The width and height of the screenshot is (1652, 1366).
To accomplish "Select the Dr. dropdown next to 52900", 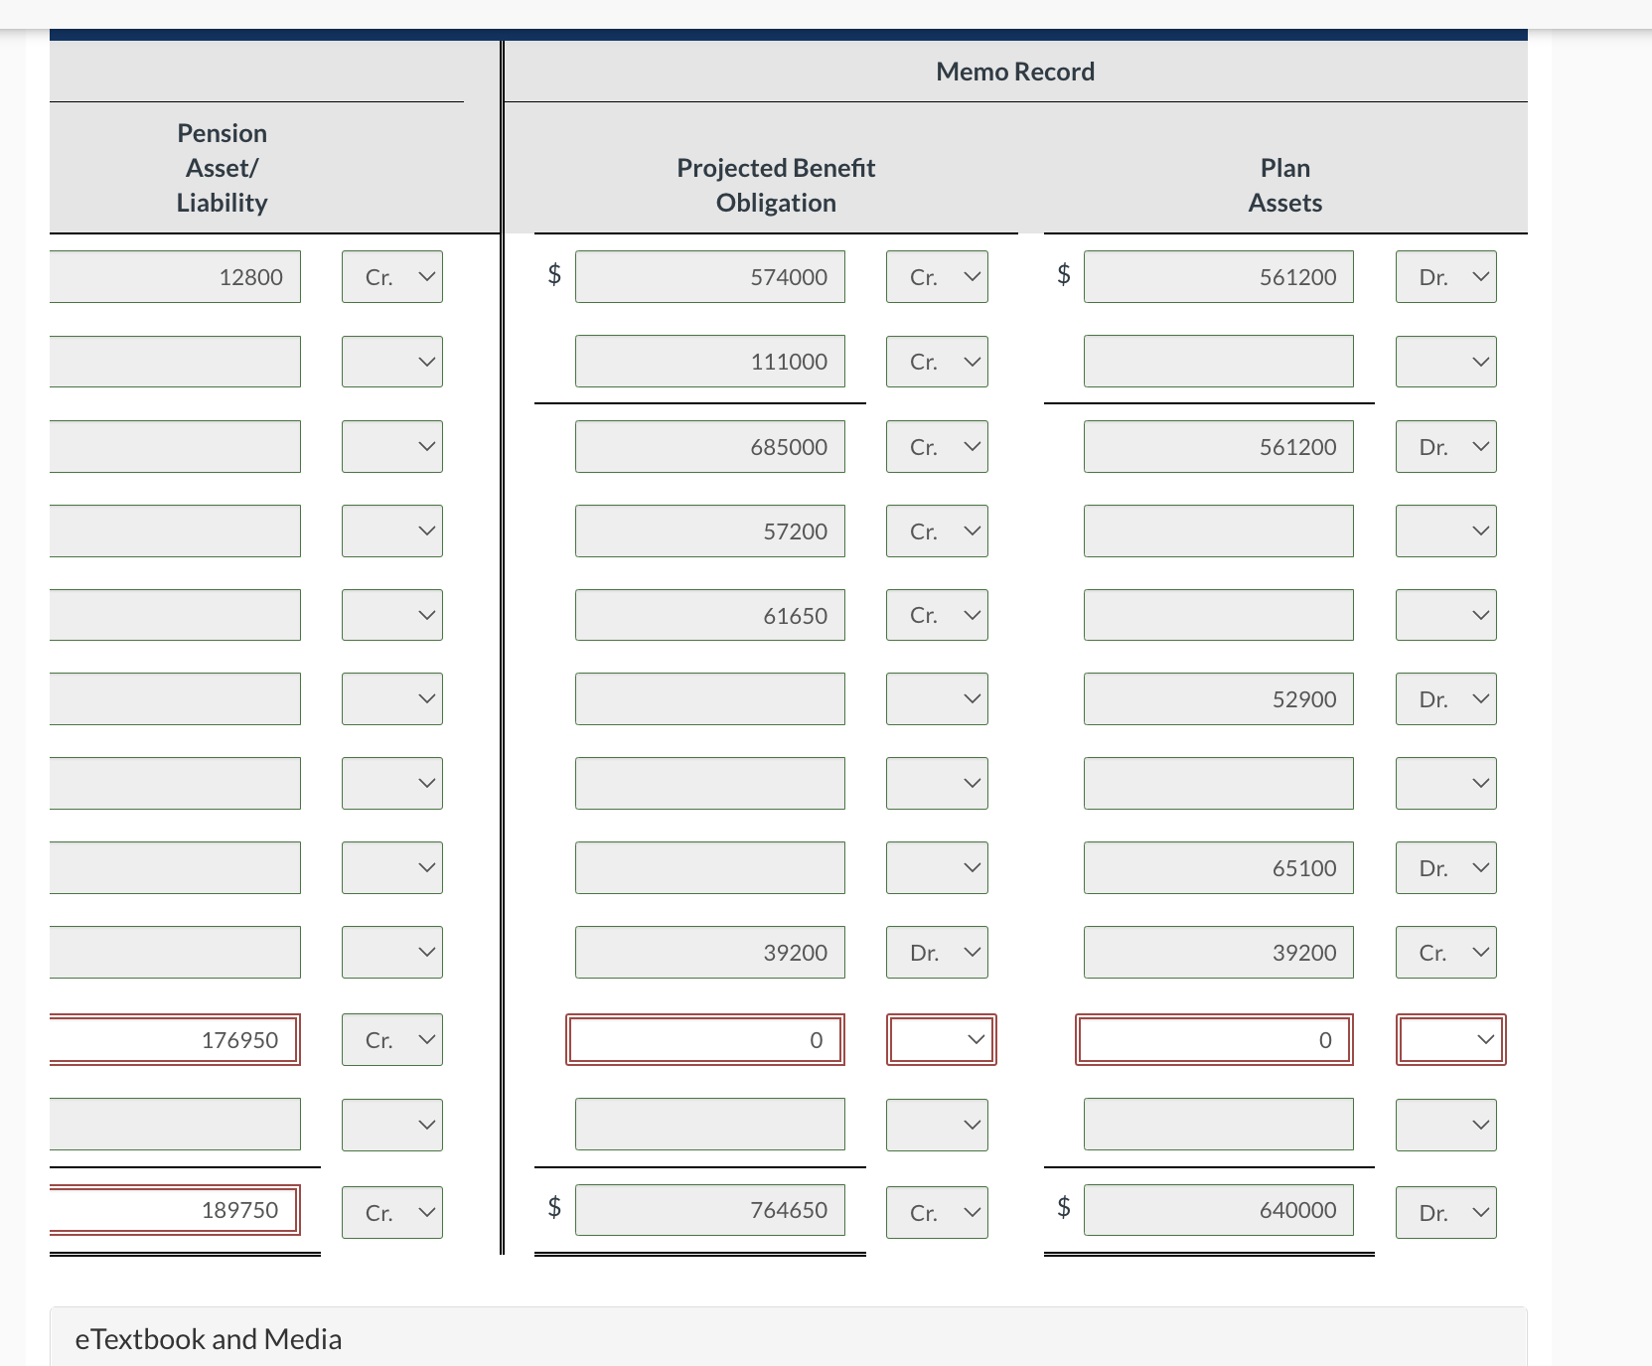I will (1445, 699).
